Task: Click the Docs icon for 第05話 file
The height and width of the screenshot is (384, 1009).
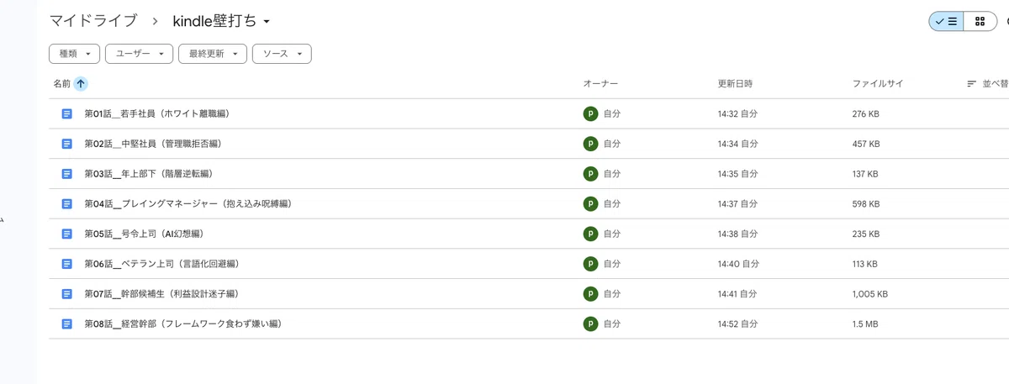Action: click(x=67, y=234)
